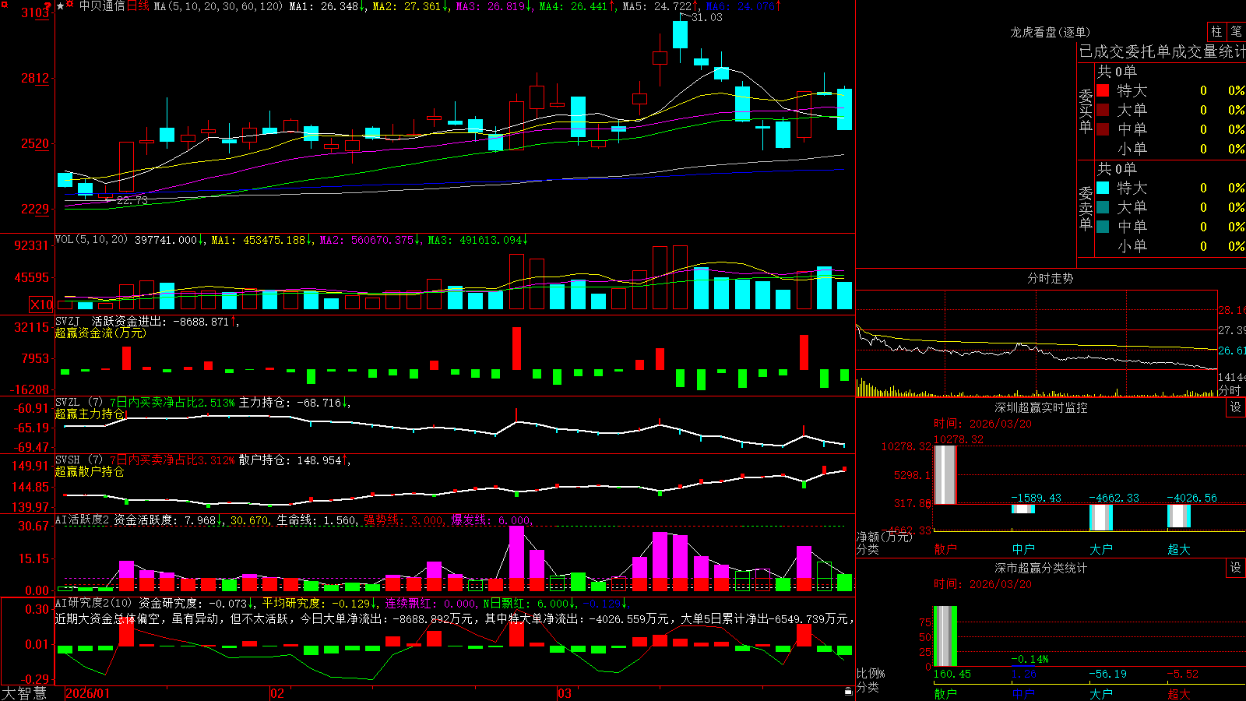
Task: Switch order view to 柱 bar mode
Action: [1216, 31]
